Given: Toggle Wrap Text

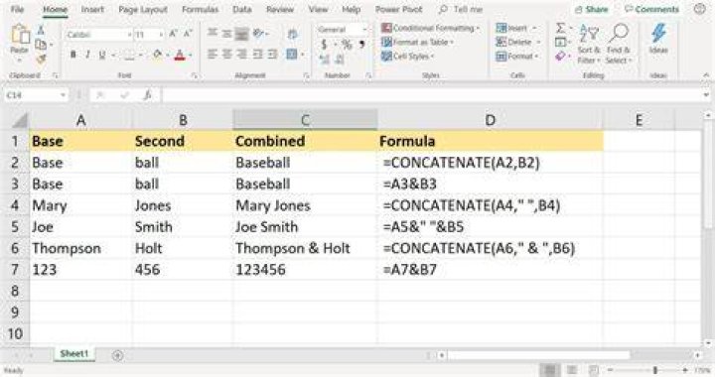Looking at the screenshot, I should [x=292, y=34].
